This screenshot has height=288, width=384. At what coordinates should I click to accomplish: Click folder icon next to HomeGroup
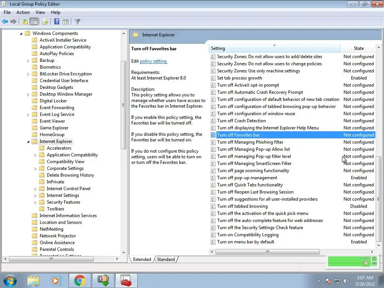pyautogui.click(x=35, y=135)
